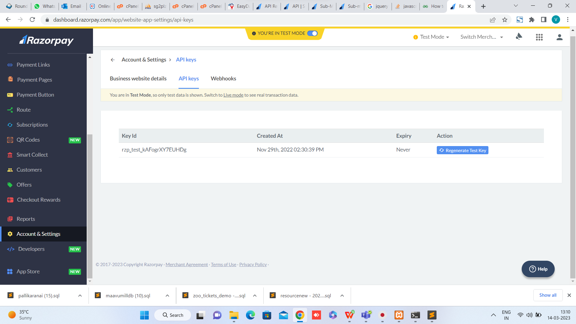Switch to the Webhooks tab
Image resolution: width=576 pixels, height=324 pixels.
click(223, 79)
